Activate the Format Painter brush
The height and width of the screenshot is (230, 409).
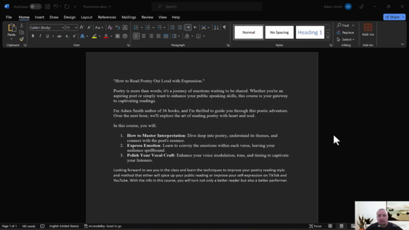tap(22, 39)
